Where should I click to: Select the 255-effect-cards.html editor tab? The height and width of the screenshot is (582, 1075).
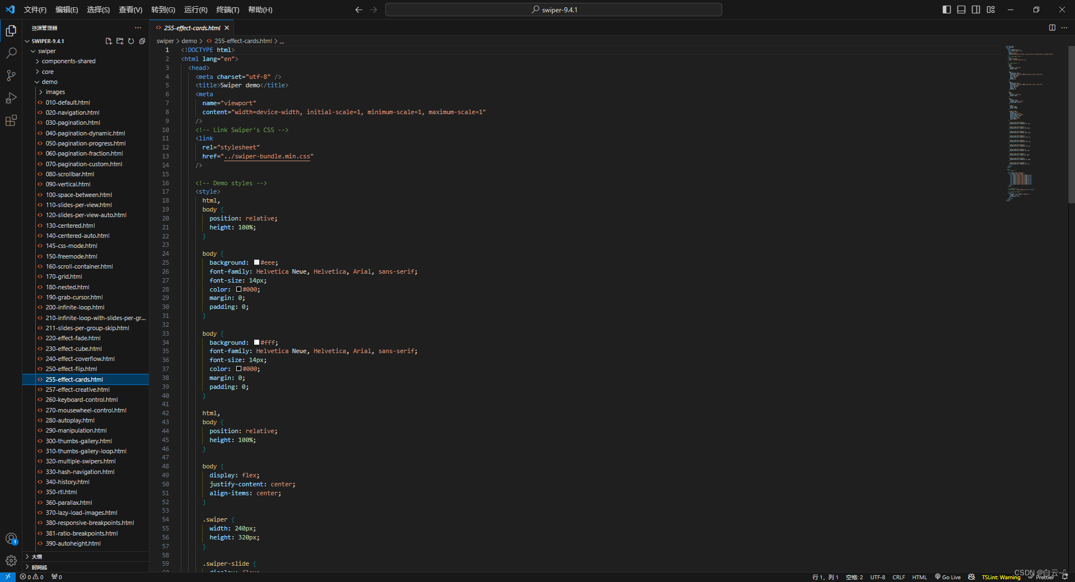(x=192, y=27)
